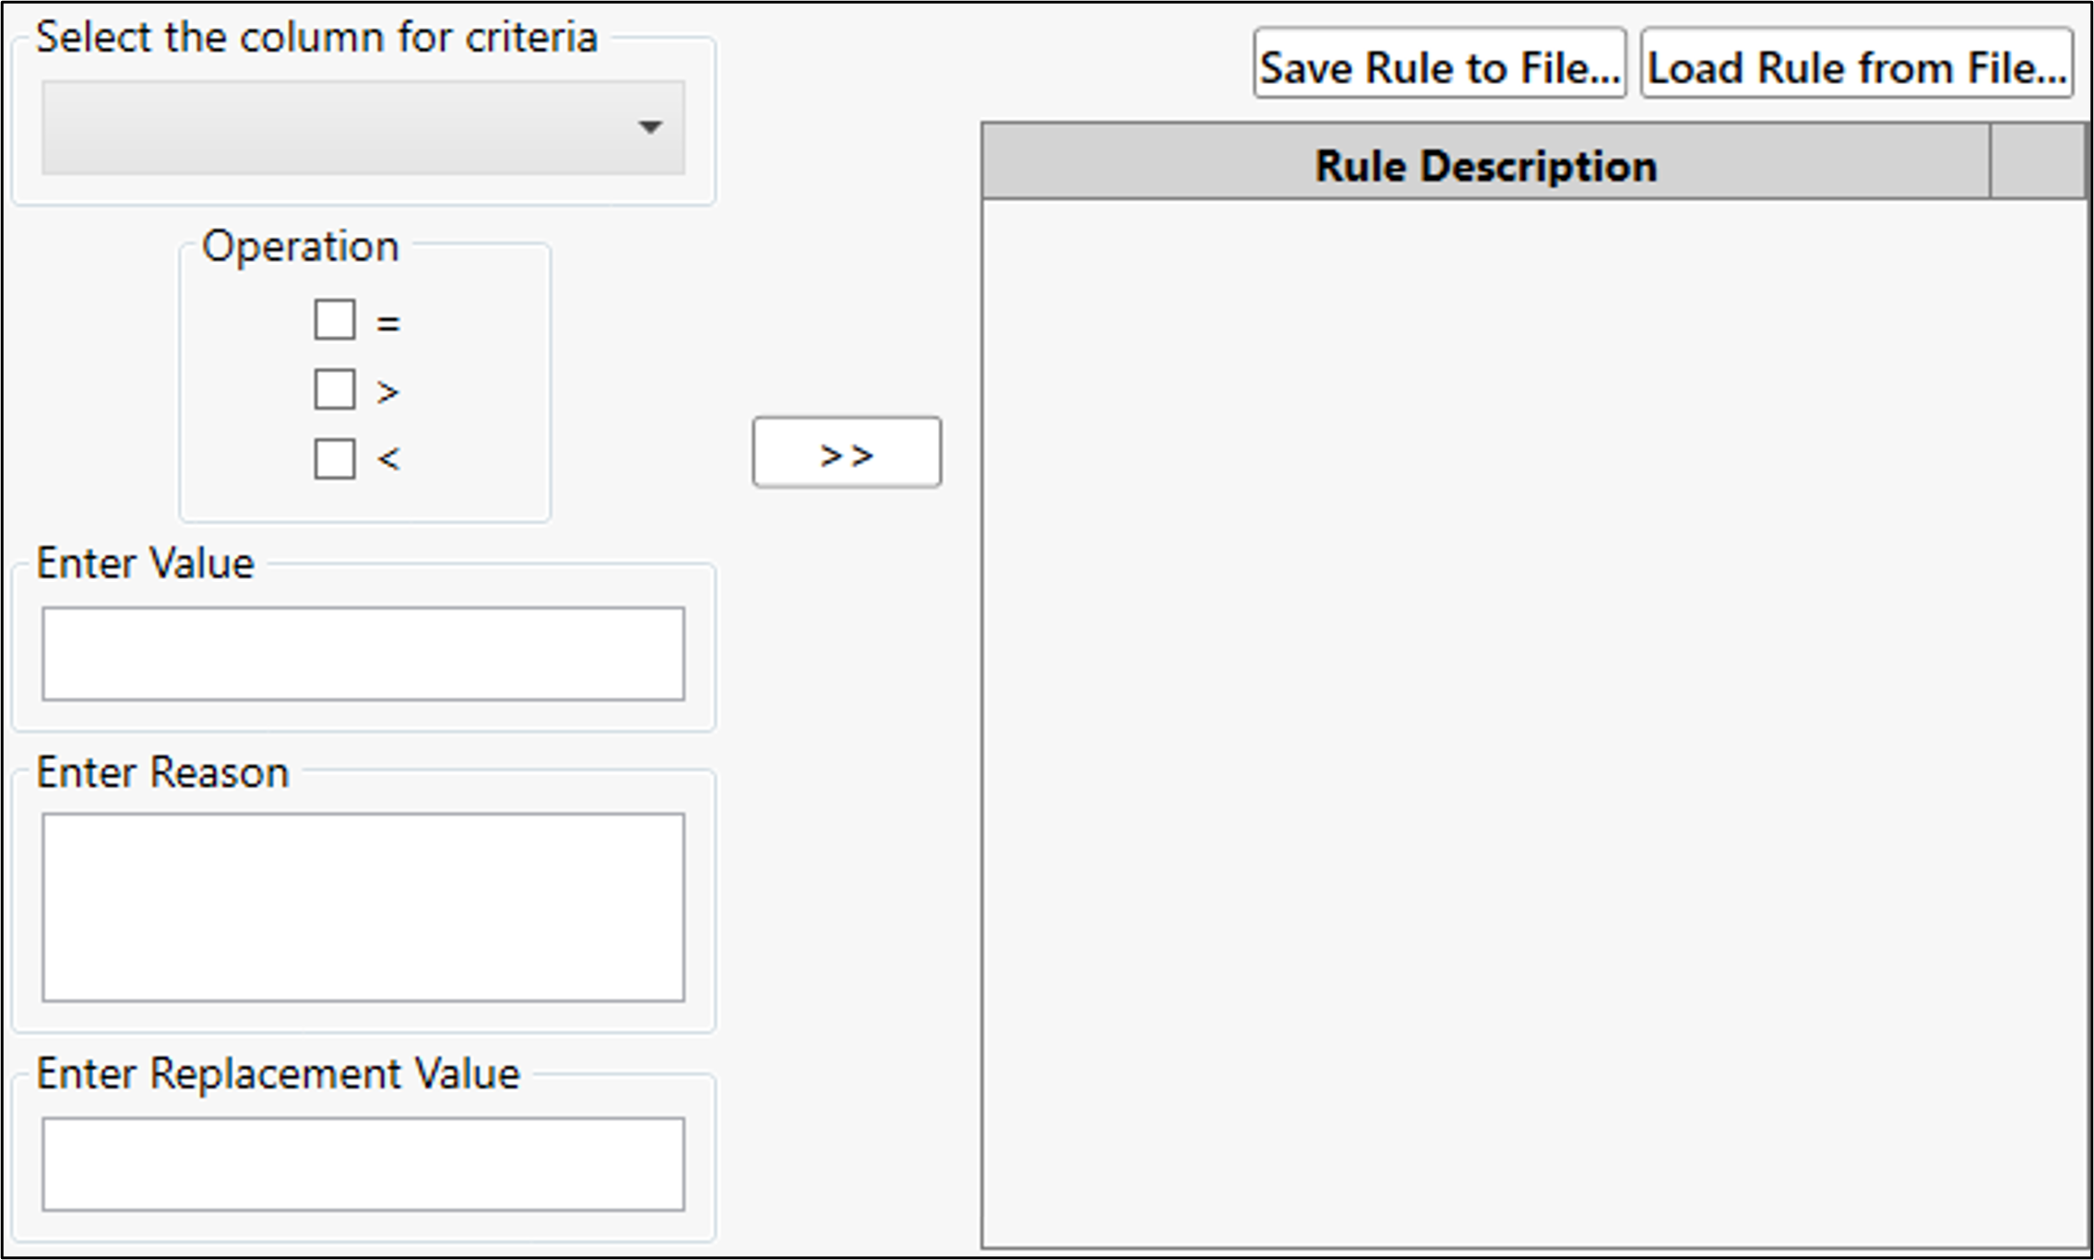Click the narrow header beside Rule Description
The width and height of the screenshot is (2094, 1260).
2041,166
